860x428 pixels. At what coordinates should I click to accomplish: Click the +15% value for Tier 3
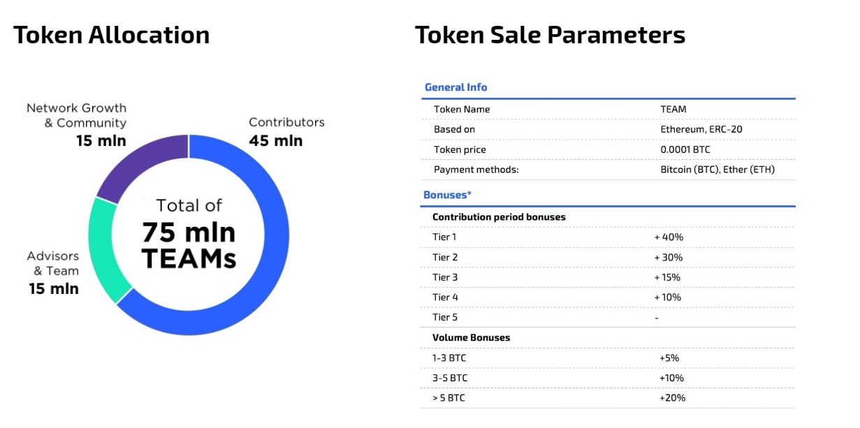click(x=667, y=277)
